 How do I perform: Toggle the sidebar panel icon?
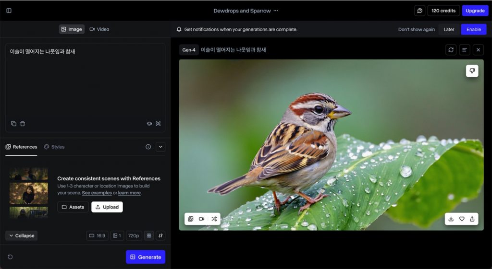(x=9, y=11)
